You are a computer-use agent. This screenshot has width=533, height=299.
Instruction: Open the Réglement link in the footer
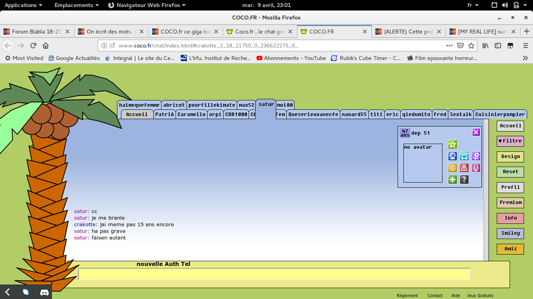tap(407, 295)
